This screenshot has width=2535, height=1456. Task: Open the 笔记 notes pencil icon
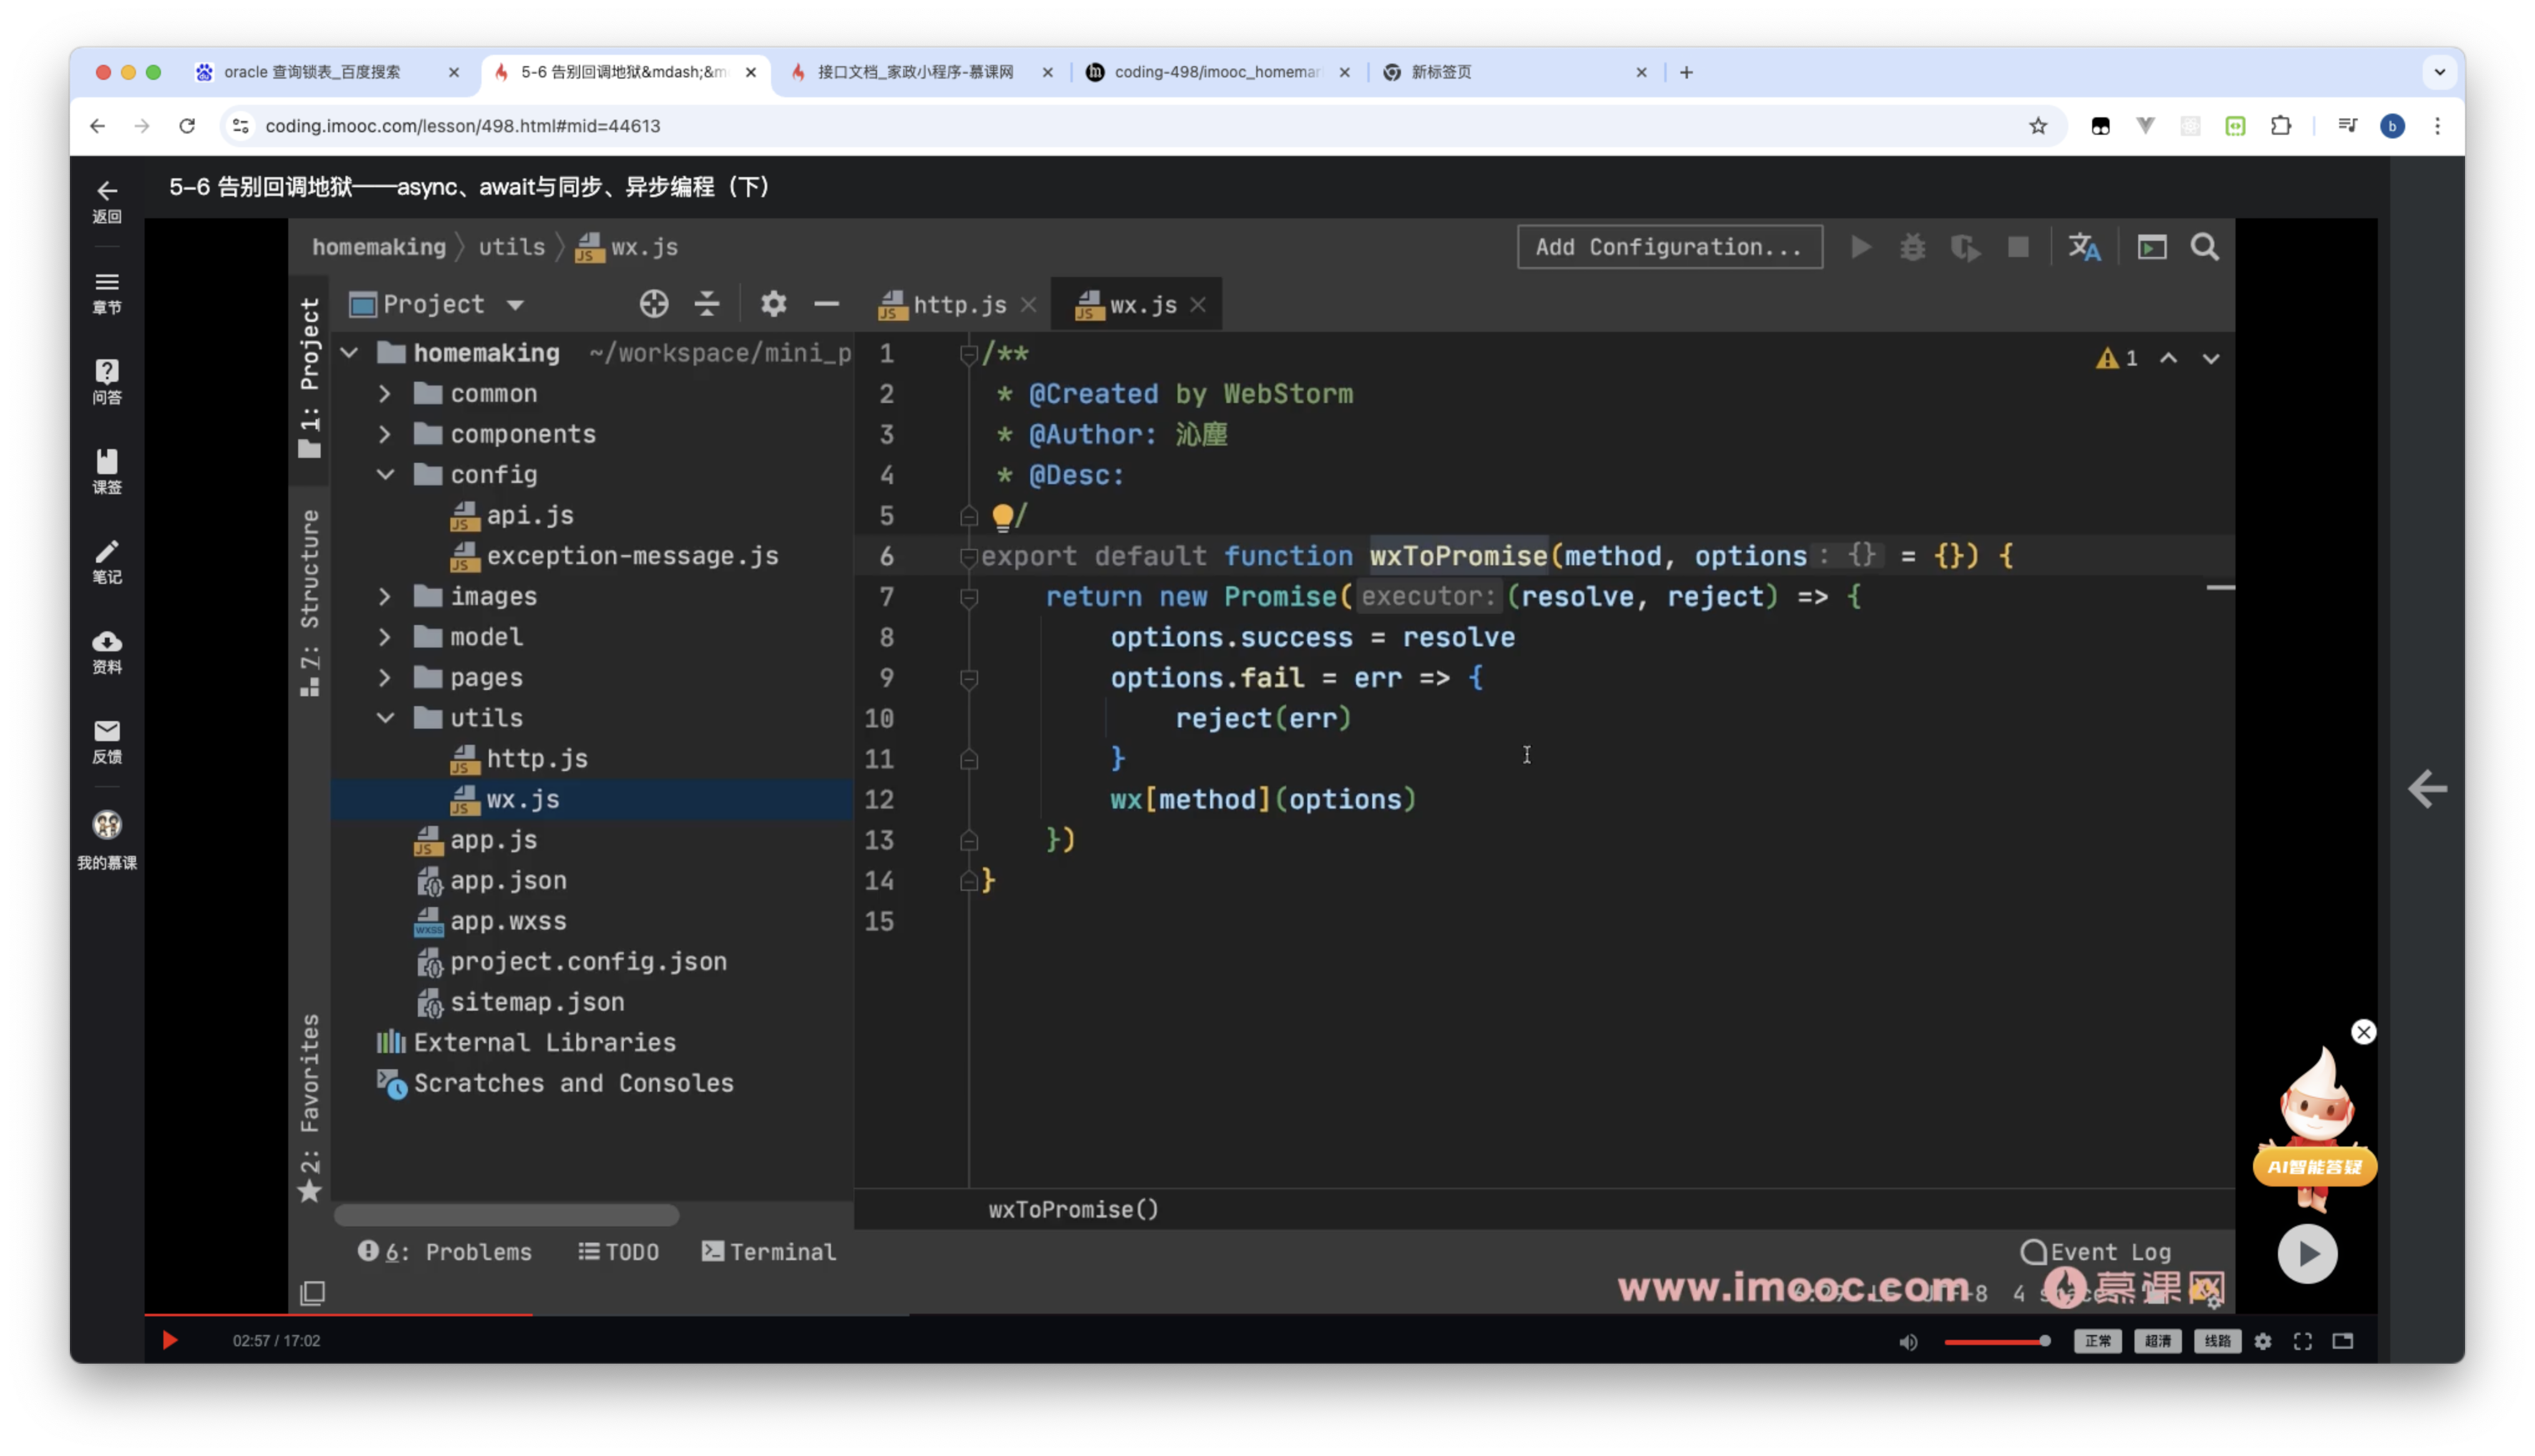point(107,561)
